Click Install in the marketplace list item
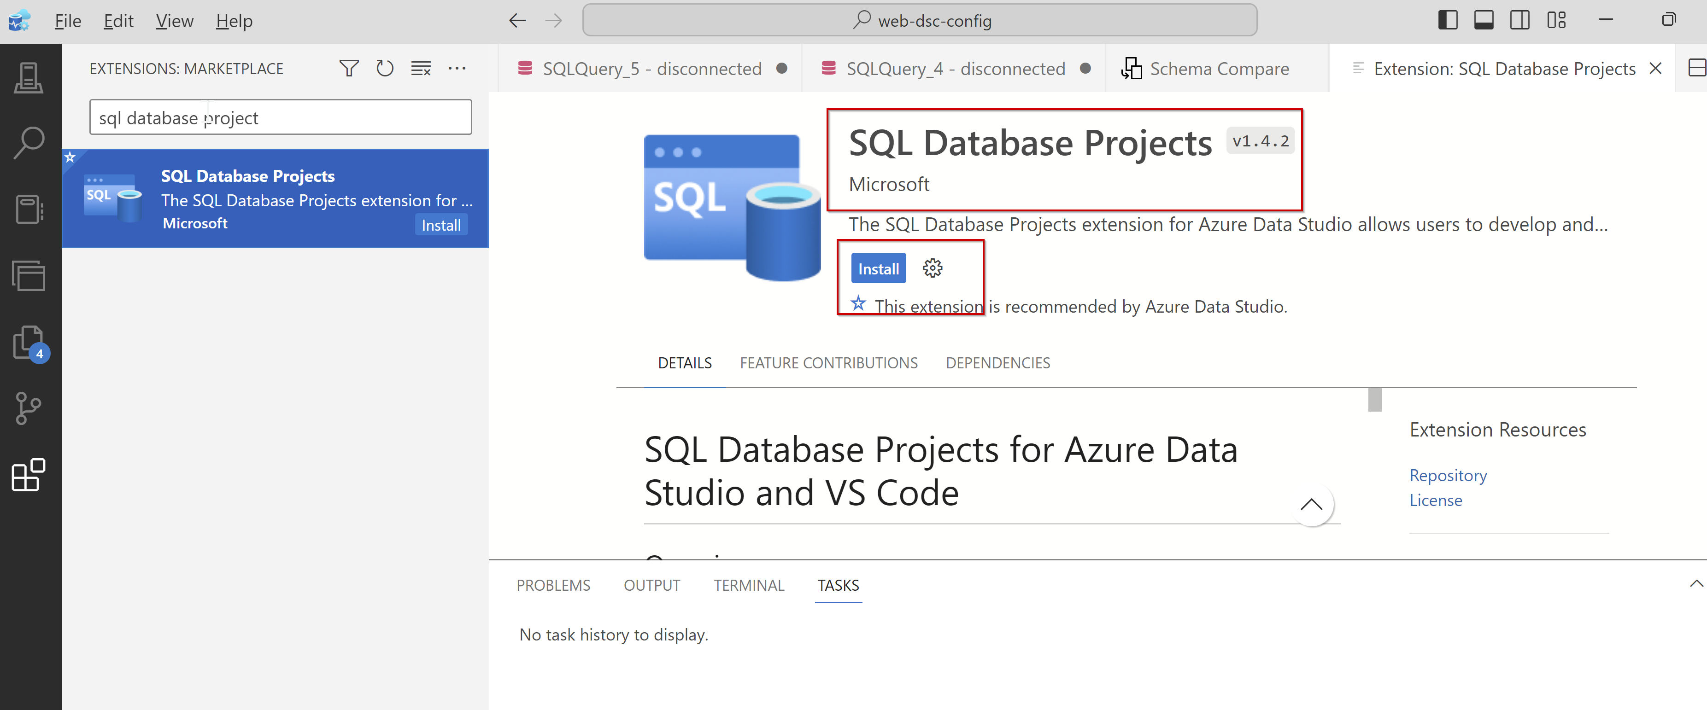Screen dimensions: 1707x710 click(x=441, y=225)
